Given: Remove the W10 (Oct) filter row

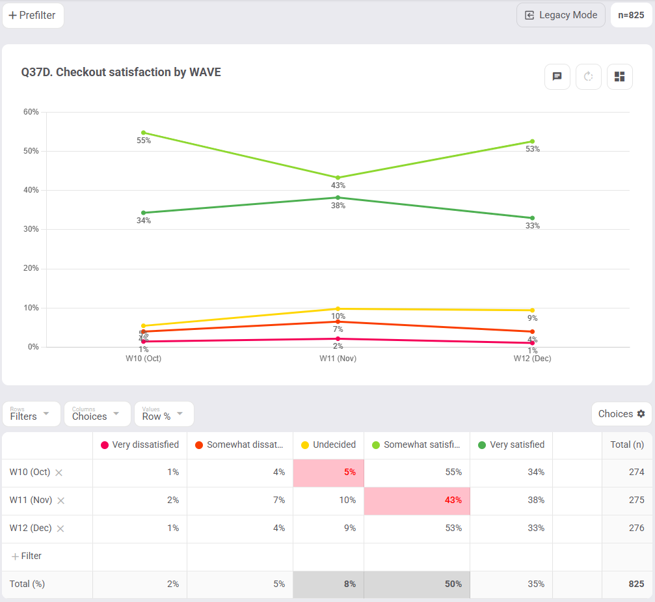Looking at the screenshot, I should 59,473.
